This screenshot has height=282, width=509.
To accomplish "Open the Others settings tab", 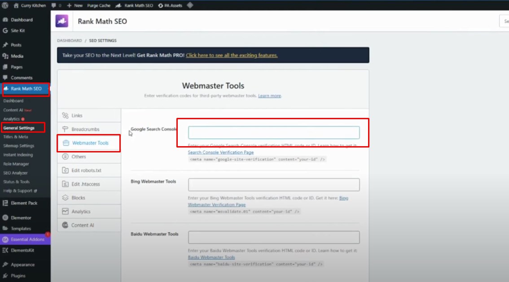I will click(x=89, y=156).
